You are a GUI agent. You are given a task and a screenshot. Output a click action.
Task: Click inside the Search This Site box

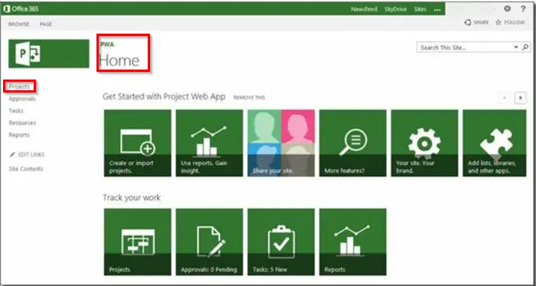(466, 47)
